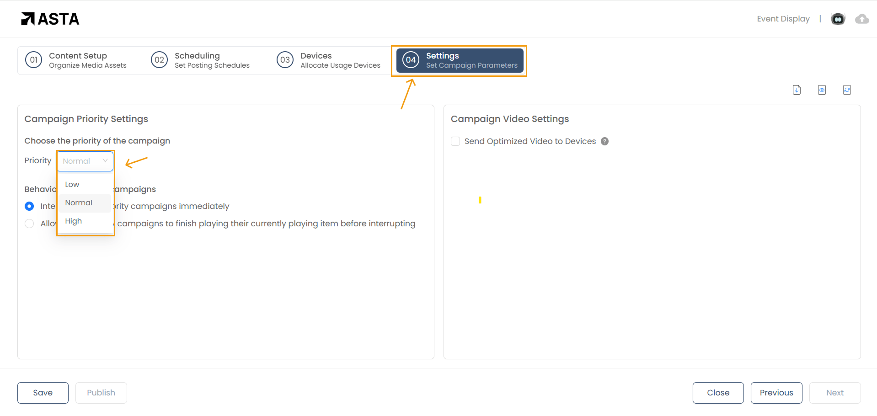Click the file download icon
Image resolution: width=877 pixels, height=416 pixels.
tap(797, 90)
